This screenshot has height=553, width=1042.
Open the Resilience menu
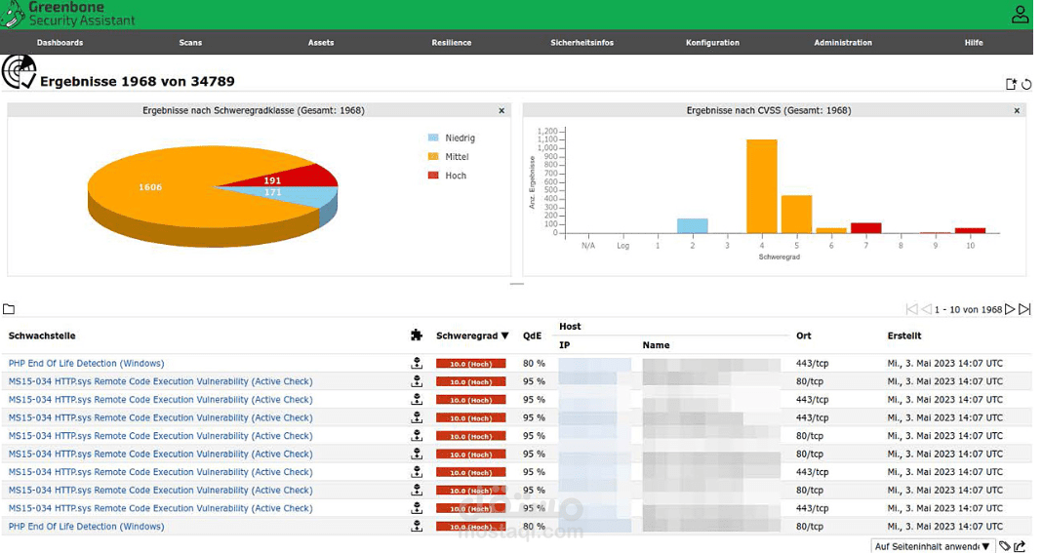tap(451, 43)
